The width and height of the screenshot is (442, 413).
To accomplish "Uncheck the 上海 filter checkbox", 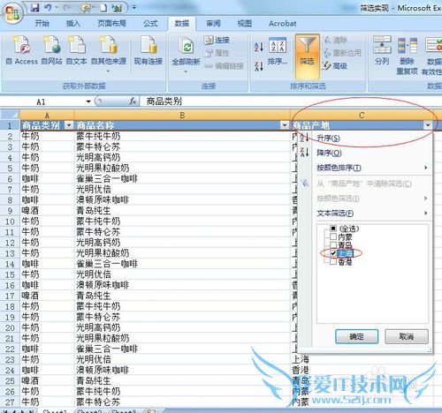I will click(333, 253).
